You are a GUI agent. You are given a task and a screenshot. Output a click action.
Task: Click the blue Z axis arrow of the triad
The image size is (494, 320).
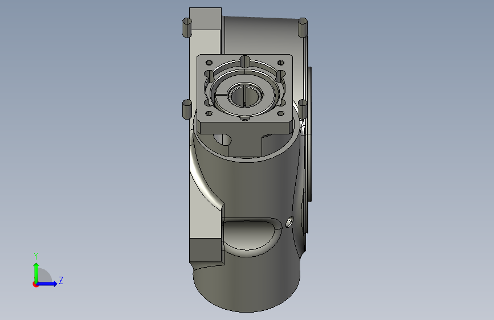pos(47,284)
